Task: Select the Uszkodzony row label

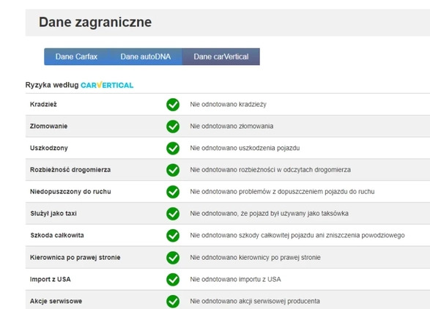Action: coord(49,148)
